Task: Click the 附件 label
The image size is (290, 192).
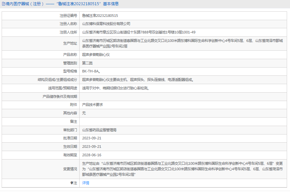Action: (74, 105)
